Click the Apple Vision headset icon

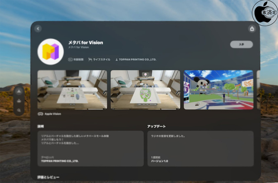pos(40,113)
